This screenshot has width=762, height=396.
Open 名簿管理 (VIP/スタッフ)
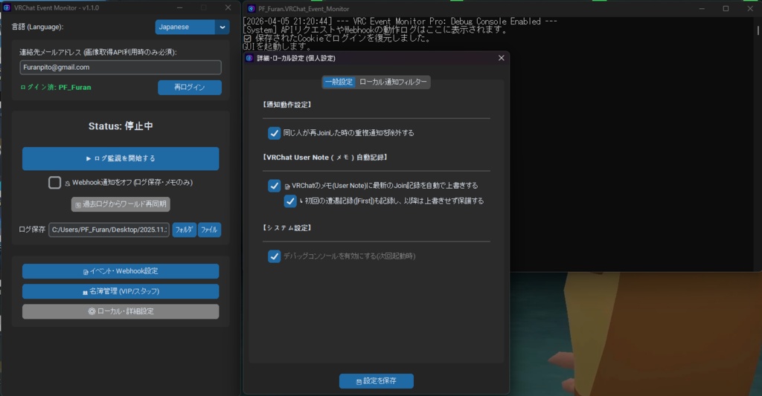121,291
